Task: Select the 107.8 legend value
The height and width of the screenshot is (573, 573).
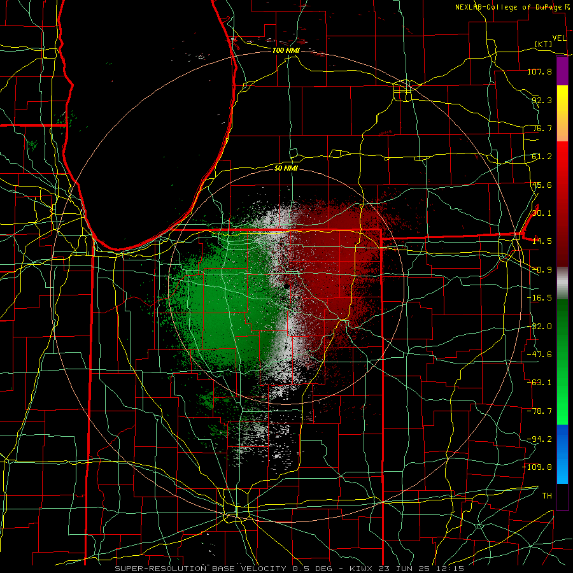Action: pyautogui.click(x=539, y=71)
